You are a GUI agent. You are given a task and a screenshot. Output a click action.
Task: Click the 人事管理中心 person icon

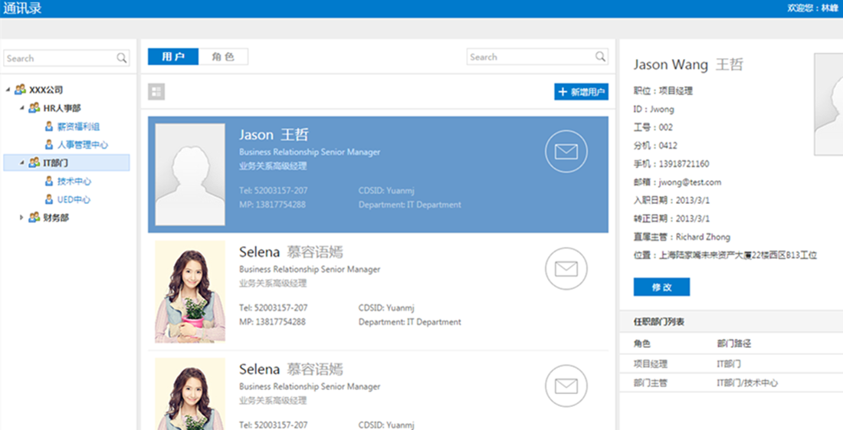(49, 145)
